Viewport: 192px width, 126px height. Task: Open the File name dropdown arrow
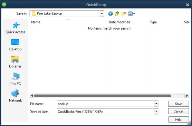pos(156,104)
